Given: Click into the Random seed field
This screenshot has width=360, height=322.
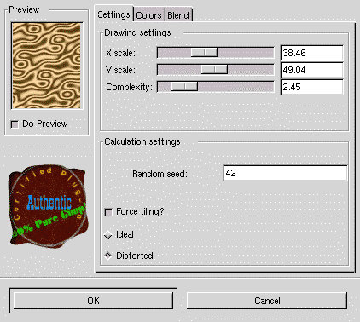Looking at the screenshot, I should 285,173.
